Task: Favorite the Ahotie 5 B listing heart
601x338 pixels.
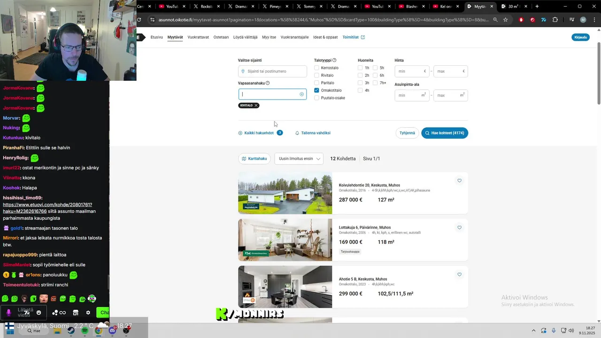Action: [459, 275]
